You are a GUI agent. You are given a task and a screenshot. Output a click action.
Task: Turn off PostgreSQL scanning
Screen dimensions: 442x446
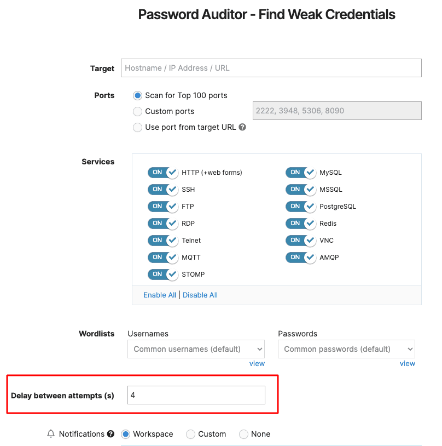point(300,206)
